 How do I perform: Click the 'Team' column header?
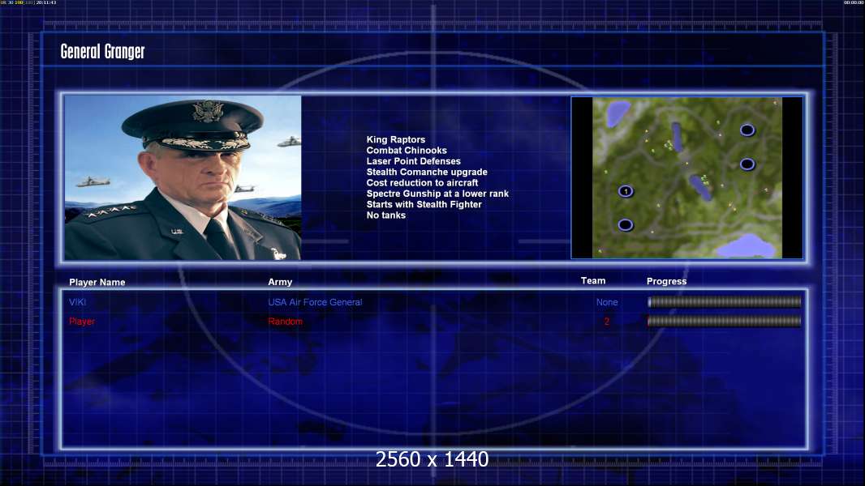click(x=593, y=281)
